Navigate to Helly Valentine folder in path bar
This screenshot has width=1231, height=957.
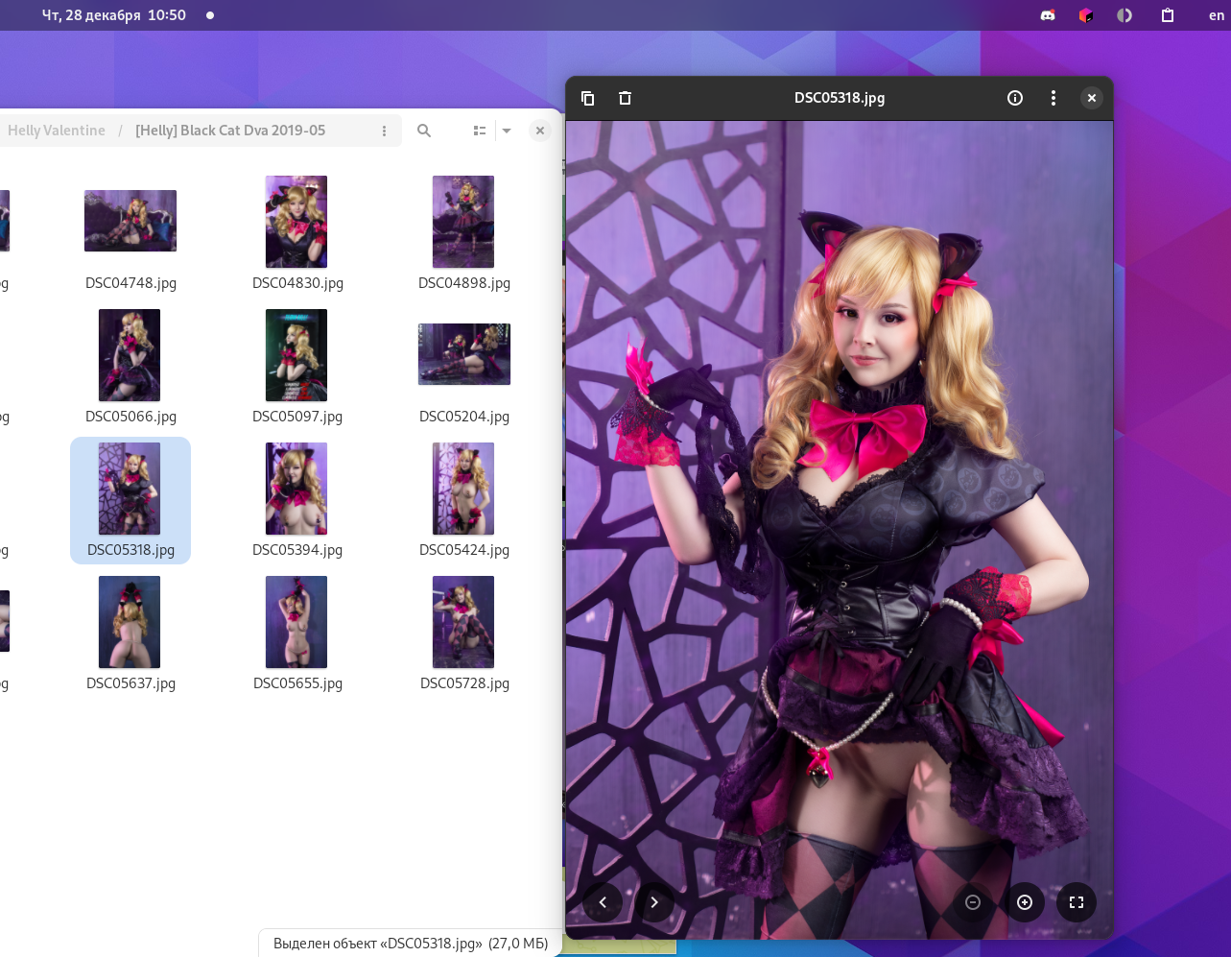[57, 131]
